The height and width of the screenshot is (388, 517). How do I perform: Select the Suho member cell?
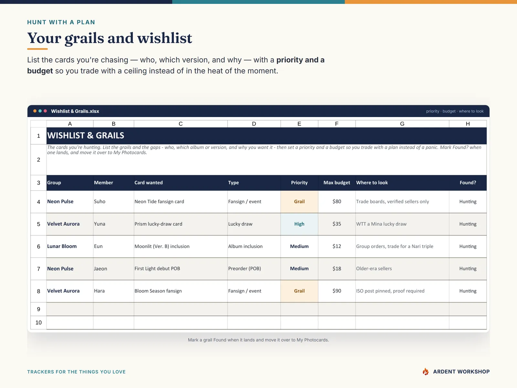coord(114,202)
